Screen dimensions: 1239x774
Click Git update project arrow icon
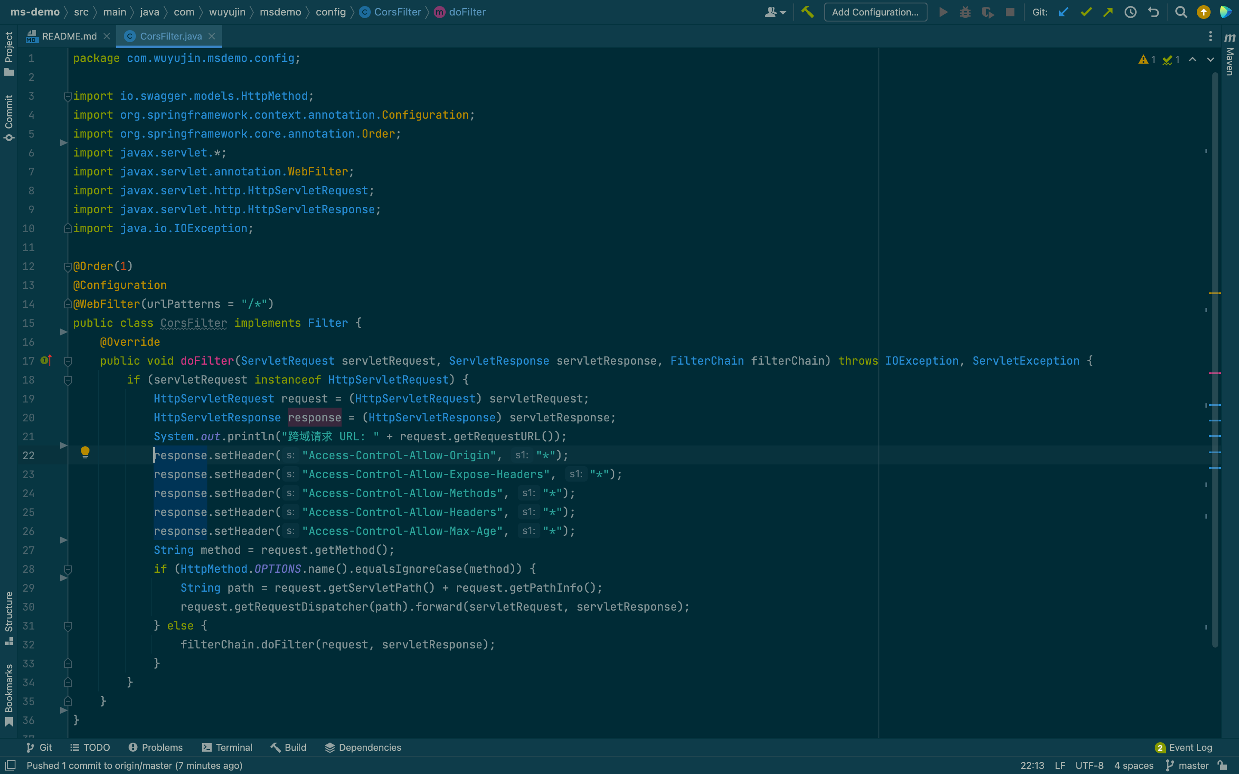pos(1064,12)
